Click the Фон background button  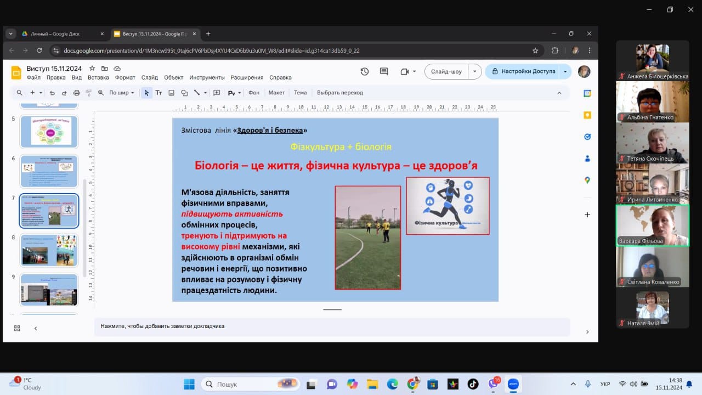tap(253, 93)
